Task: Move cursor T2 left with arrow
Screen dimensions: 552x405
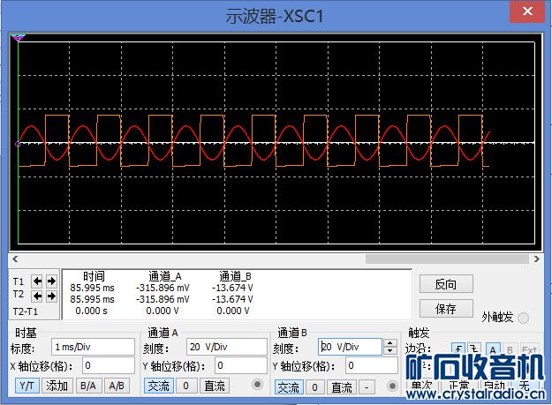Action: tap(37, 296)
